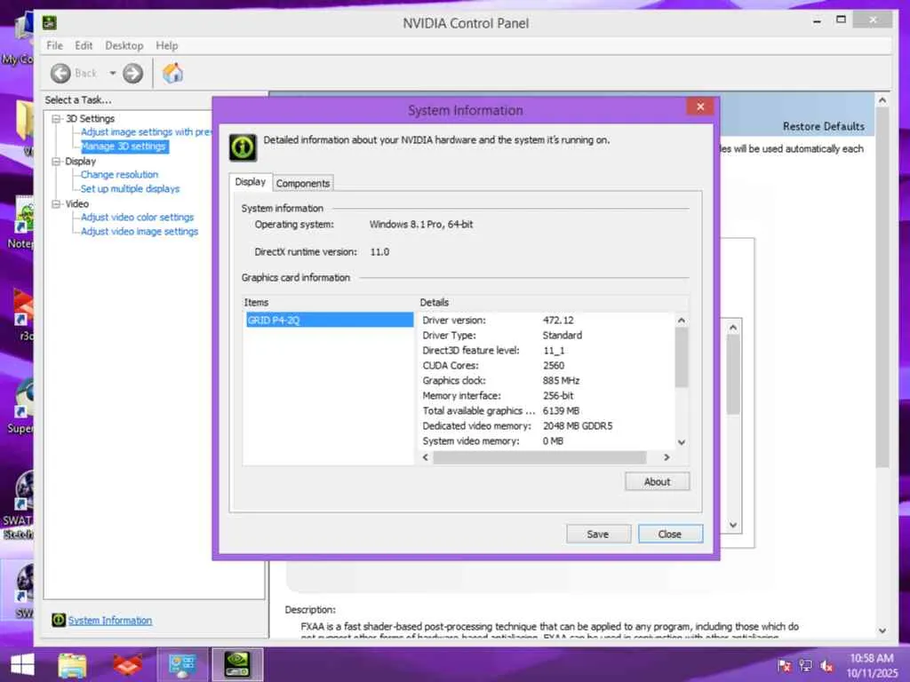Open Adjust video color settings
910x682 pixels.
pyautogui.click(x=137, y=217)
